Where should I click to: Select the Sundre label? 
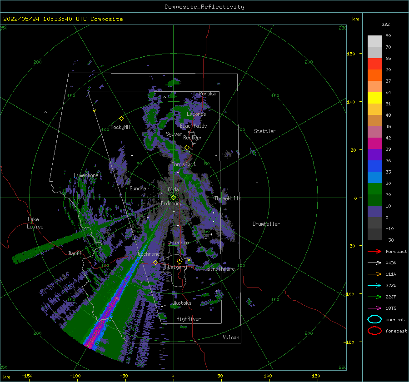click(x=138, y=188)
